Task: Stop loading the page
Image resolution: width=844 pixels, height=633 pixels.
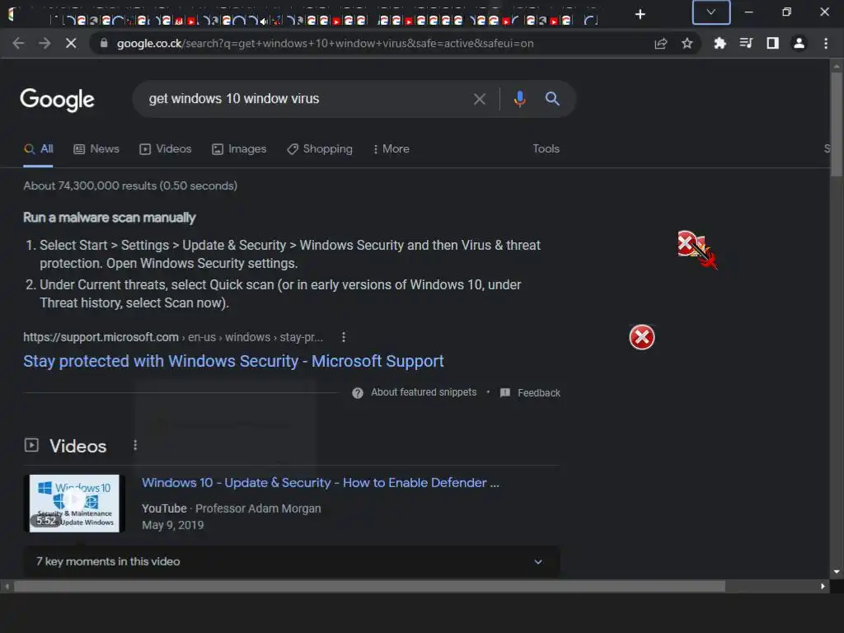Action: (71, 43)
